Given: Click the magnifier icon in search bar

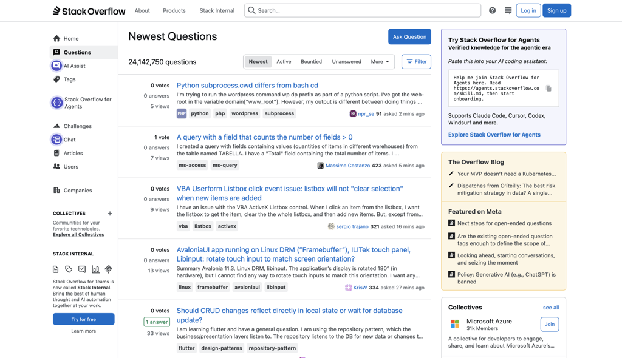Looking at the screenshot, I should click(251, 10).
